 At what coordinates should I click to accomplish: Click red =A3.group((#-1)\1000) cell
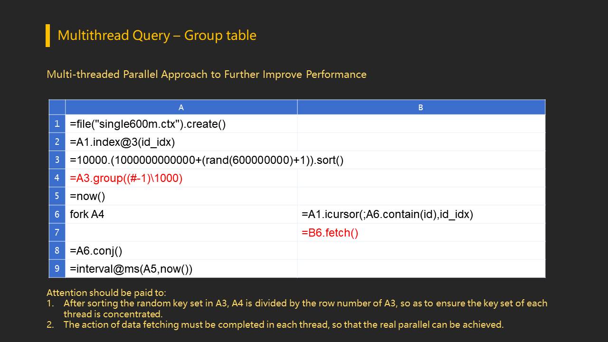point(126,178)
